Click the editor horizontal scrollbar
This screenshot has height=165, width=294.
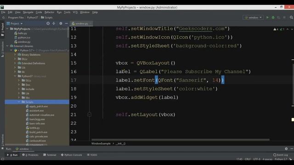(181, 139)
